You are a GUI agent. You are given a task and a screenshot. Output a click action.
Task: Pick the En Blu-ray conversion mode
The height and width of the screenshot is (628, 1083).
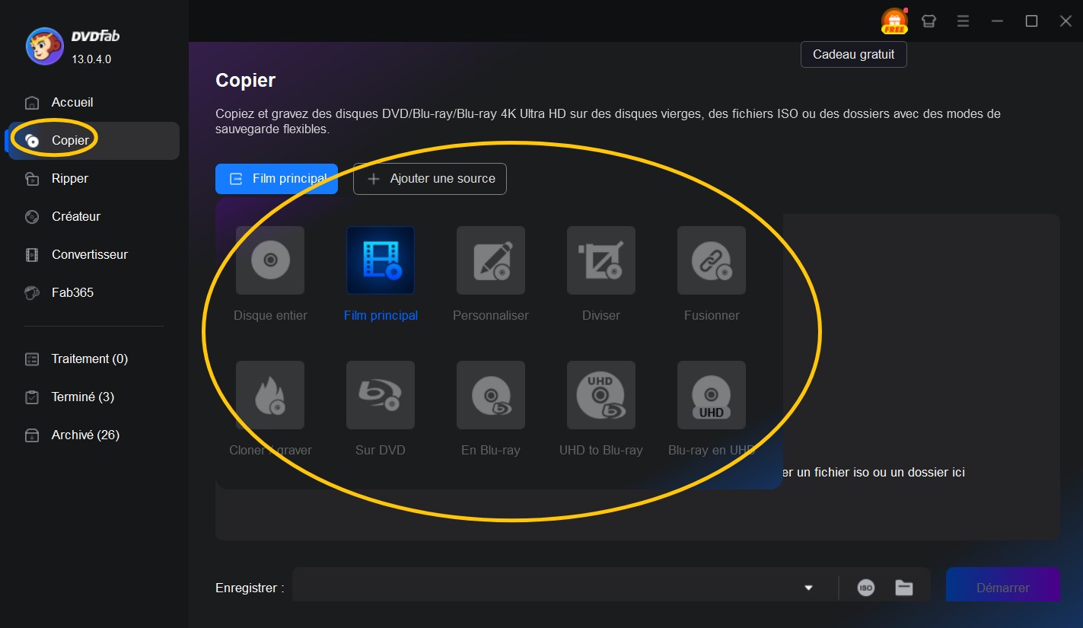490,395
